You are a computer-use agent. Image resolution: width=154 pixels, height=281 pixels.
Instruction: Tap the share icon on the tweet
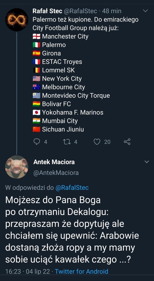(127, 142)
